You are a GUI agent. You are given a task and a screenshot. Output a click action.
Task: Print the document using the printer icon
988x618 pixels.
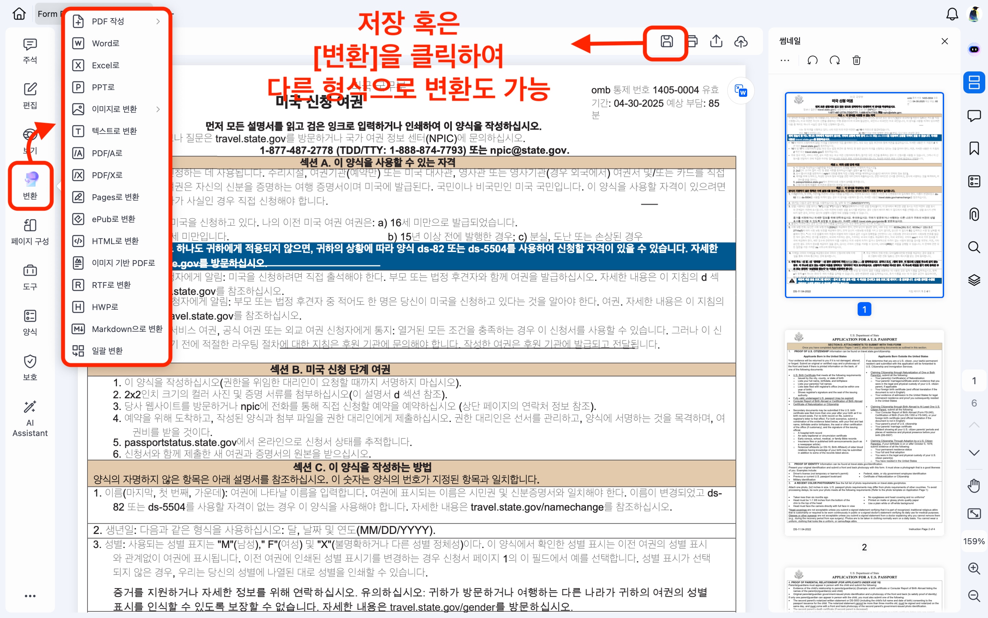click(693, 41)
